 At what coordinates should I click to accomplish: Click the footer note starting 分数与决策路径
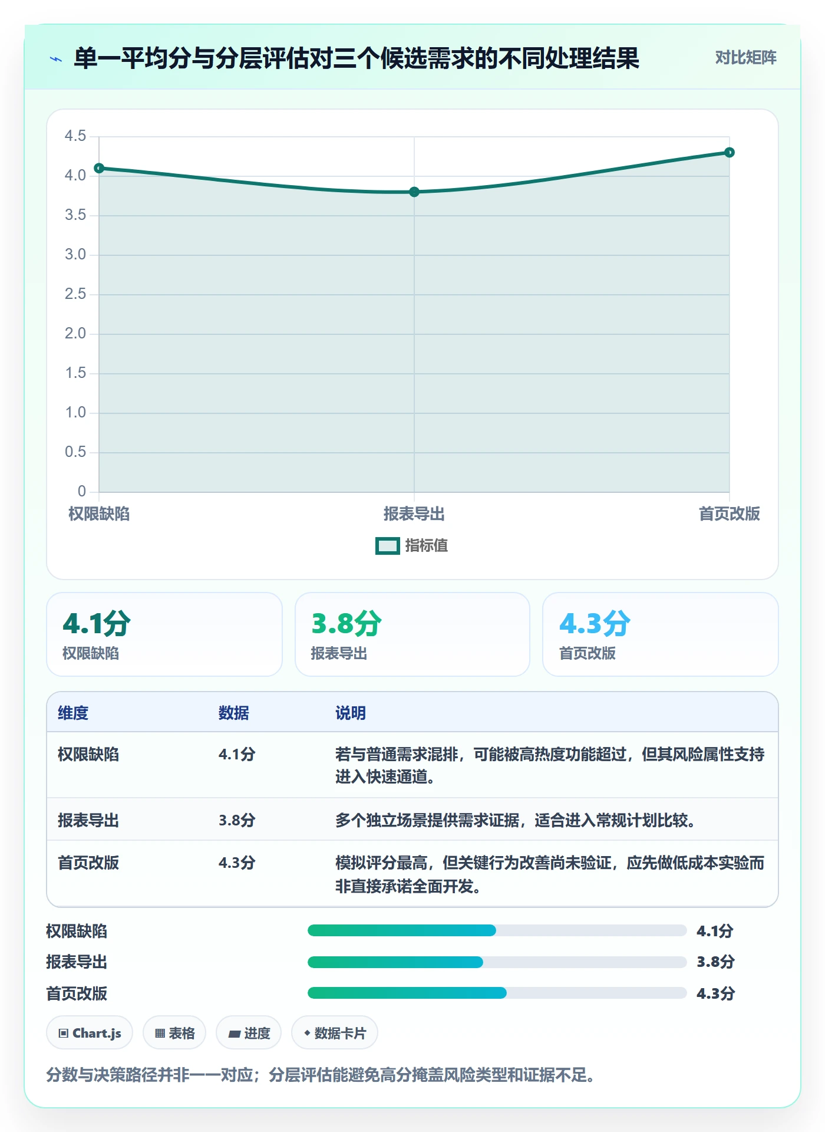[x=321, y=1075]
